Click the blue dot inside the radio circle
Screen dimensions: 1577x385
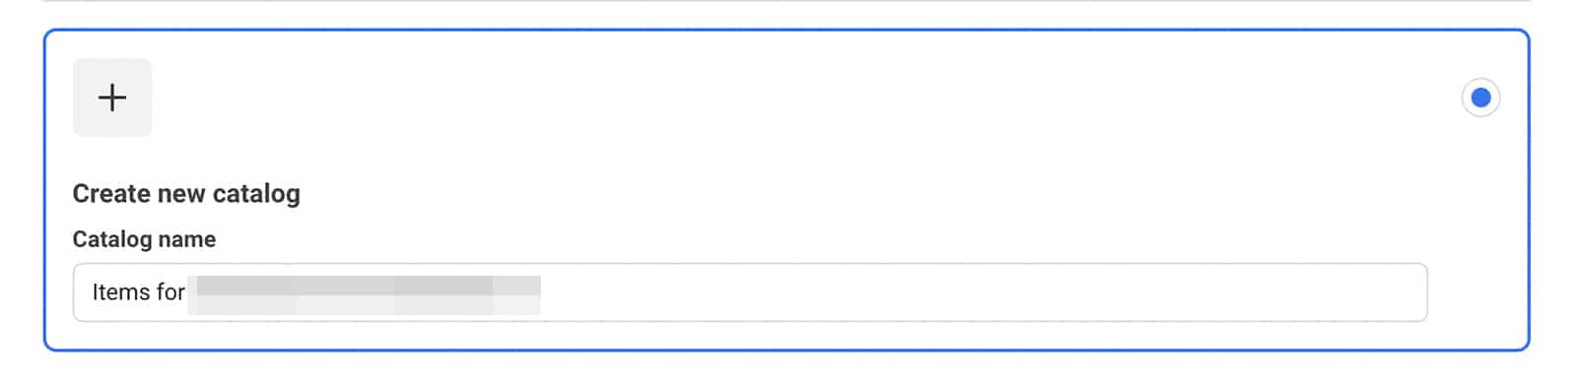tap(1480, 97)
